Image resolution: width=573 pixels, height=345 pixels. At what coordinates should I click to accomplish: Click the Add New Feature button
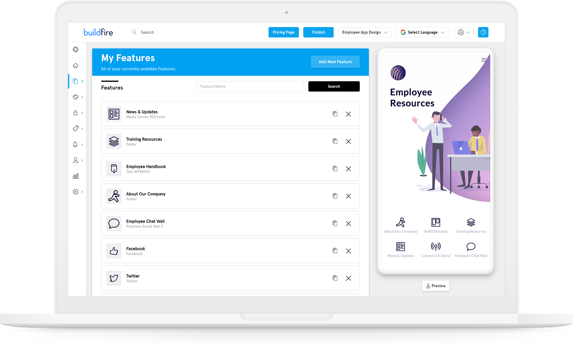click(335, 61)
